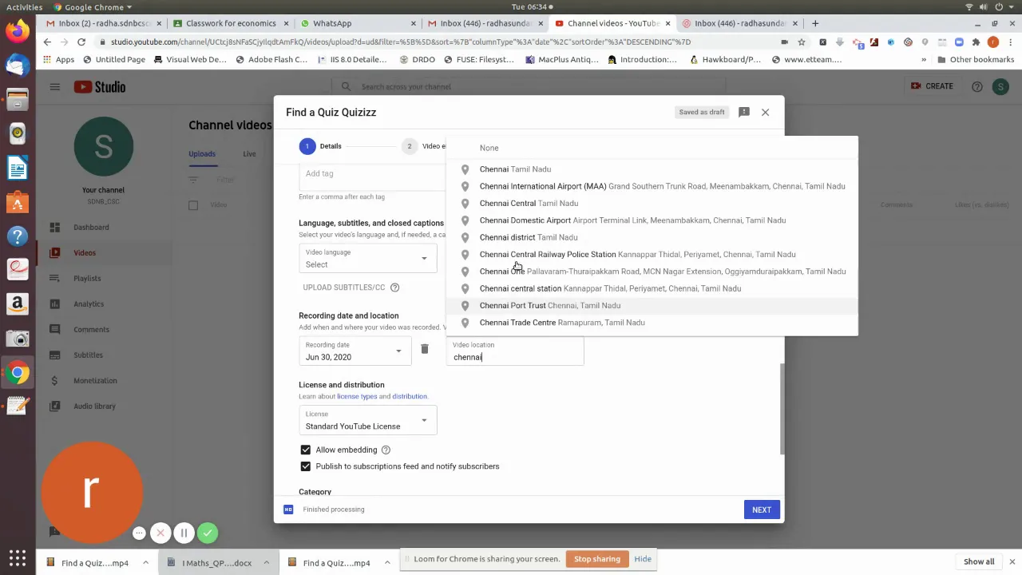Choose Chennai International Airport (MAA) suggestion
Viewport: 1022px width, 575px height.
click(x=652, y=186)
